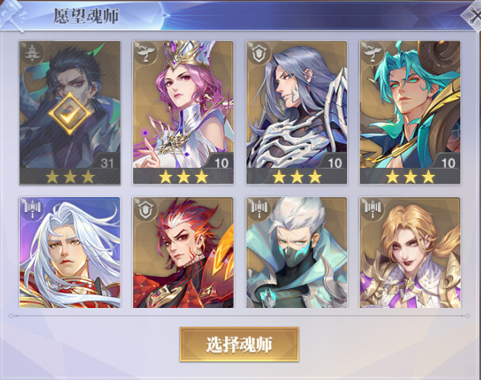Choose the teal-haired horned hero card

tap(410, 112)
